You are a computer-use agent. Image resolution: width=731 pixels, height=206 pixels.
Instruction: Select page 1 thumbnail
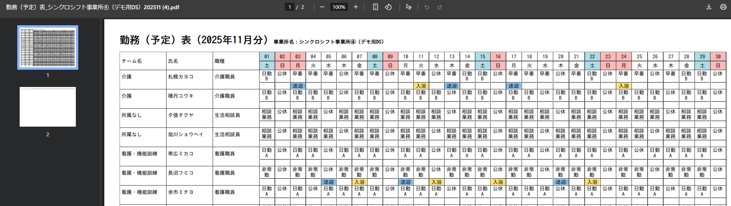pos(48,47)
